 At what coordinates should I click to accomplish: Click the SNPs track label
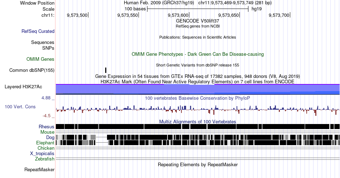click(48, 48)
